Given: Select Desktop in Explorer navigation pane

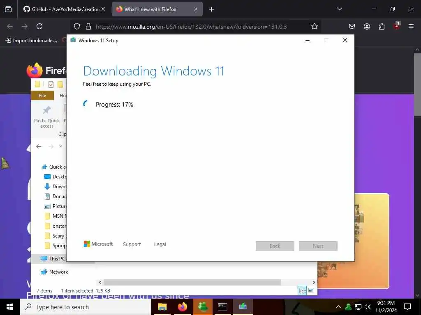Looking at the screenshot, I should [55, 177].
